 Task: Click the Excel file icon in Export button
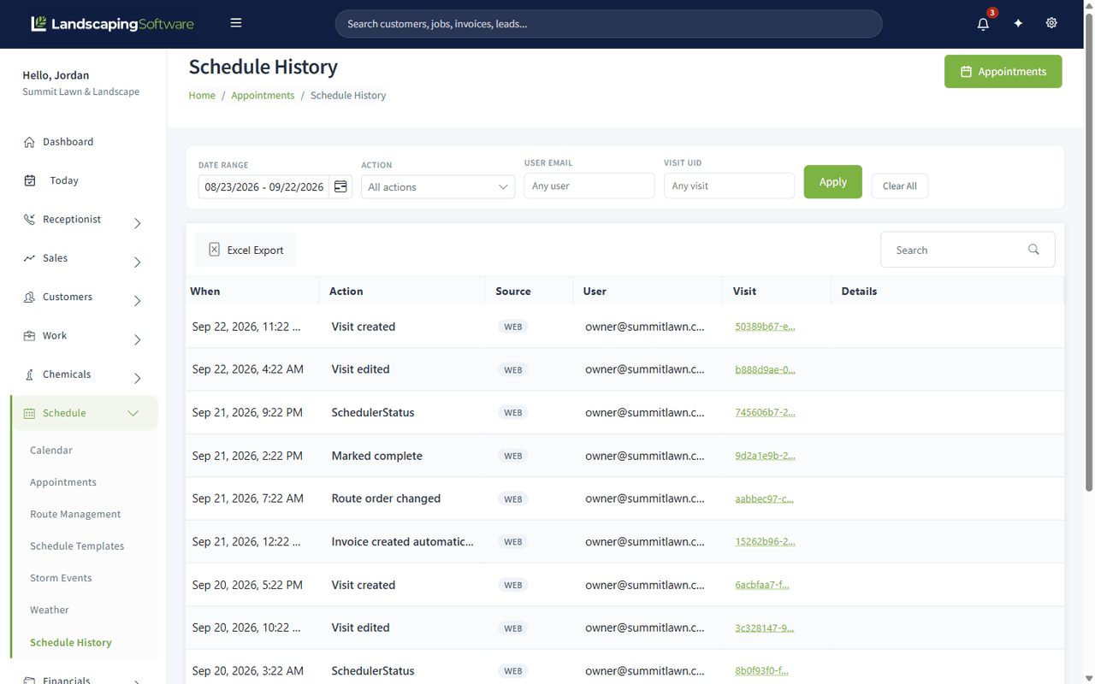[x=214, y=250]
